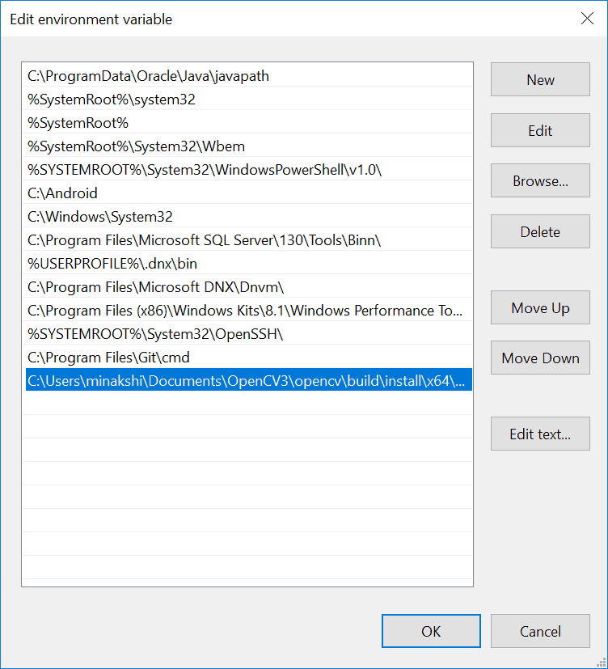Image resolution: width=608 pixels, height=669 pixels.
Task: Select the %SystemRoot%\system32 entry
Action: click(x=248, y=100)
